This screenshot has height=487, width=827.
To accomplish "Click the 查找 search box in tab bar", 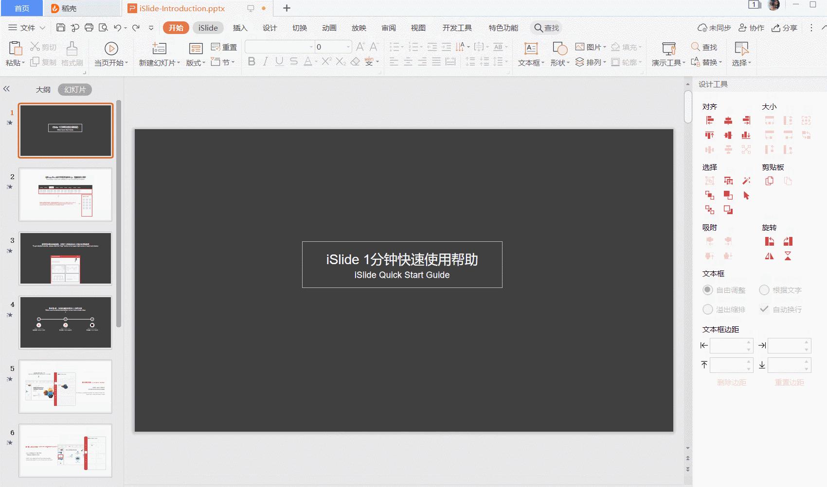I will point(546,28).
